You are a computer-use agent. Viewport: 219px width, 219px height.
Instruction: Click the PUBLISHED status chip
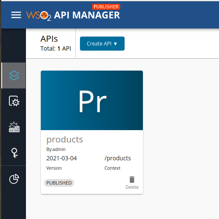tap(59, 183)
